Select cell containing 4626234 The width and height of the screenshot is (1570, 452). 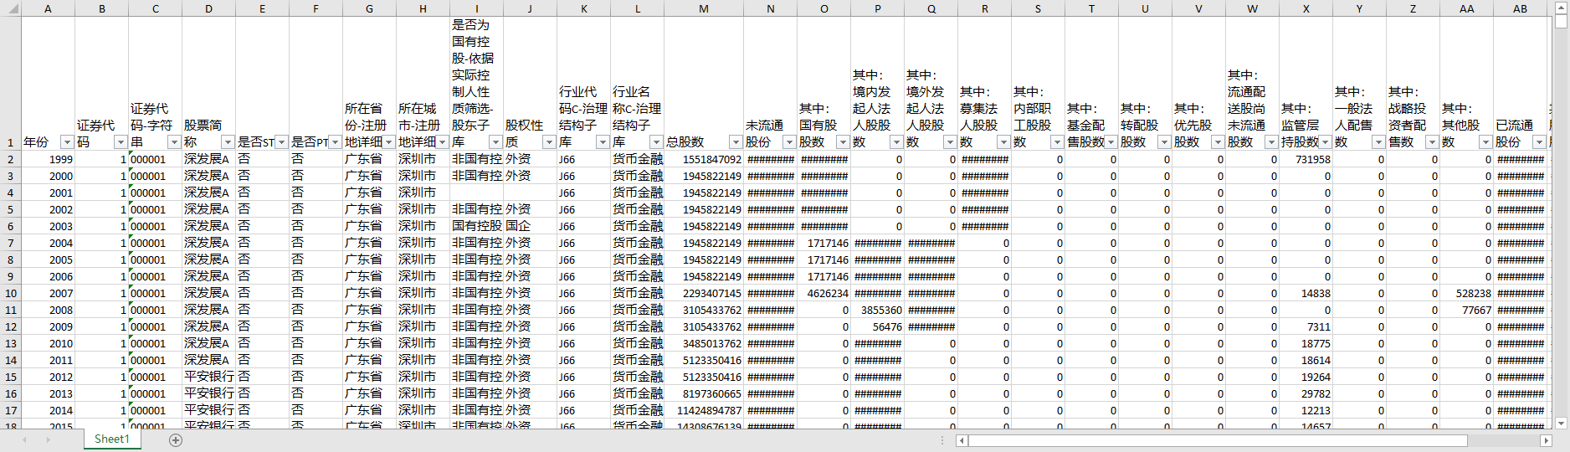click(823, 293)
